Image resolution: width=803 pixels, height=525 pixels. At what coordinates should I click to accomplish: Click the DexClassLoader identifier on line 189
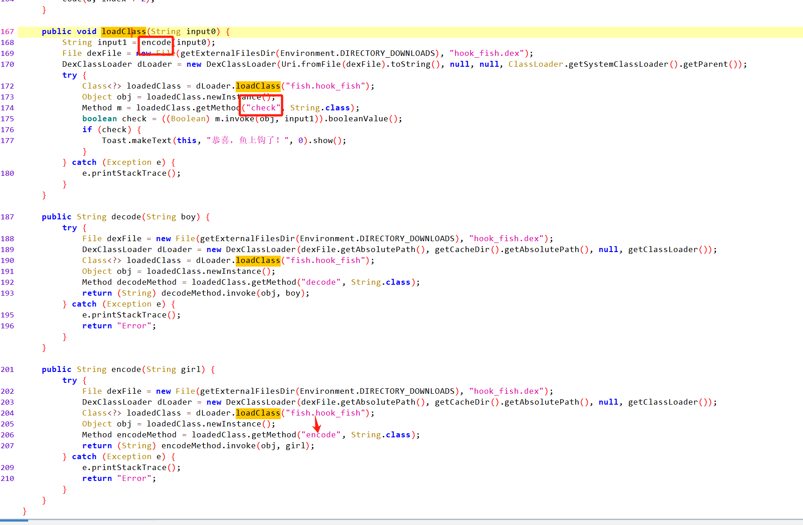116,249
